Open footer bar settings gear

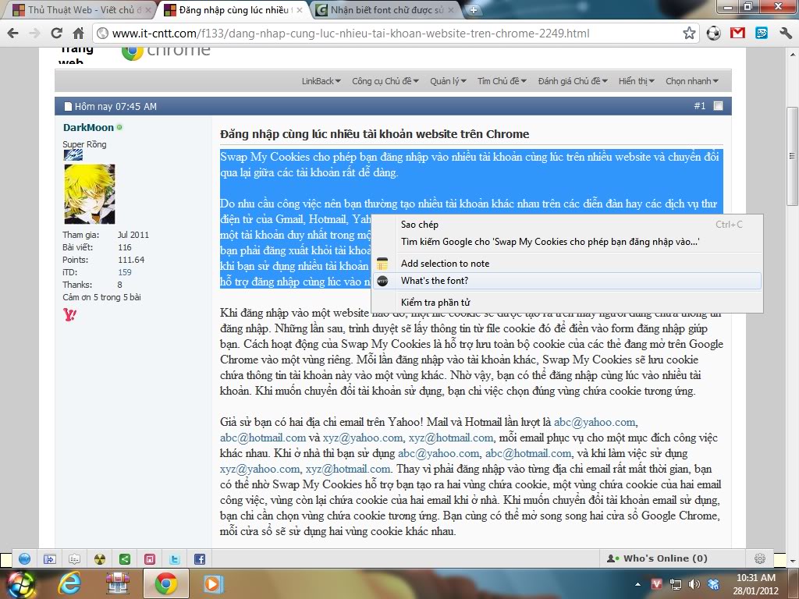[x=760, y=558]
